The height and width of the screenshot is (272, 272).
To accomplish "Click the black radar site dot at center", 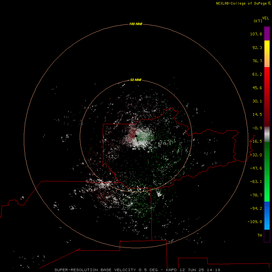I will 136,136.
